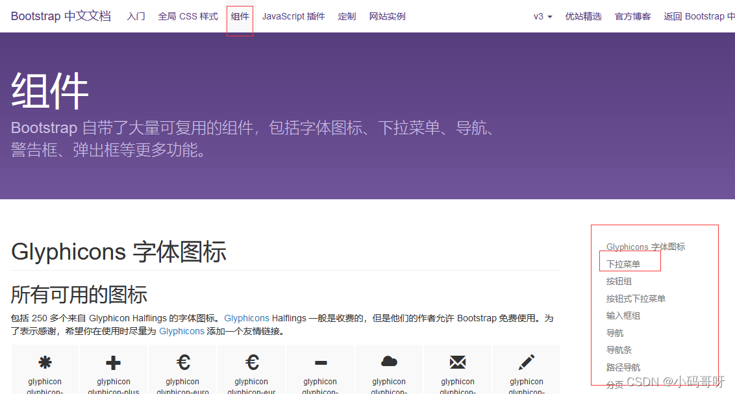Jump to 导航条 section in sidebar
The width and height of the screenshot is (735, 394).
[619, 350]
